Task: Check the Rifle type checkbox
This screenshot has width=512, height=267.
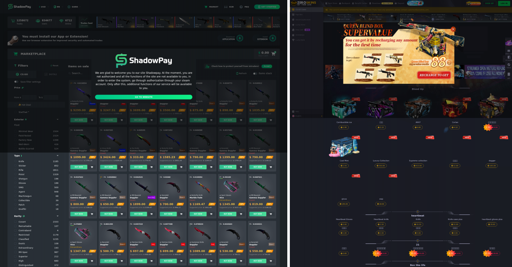Action: tap(16, 170)
